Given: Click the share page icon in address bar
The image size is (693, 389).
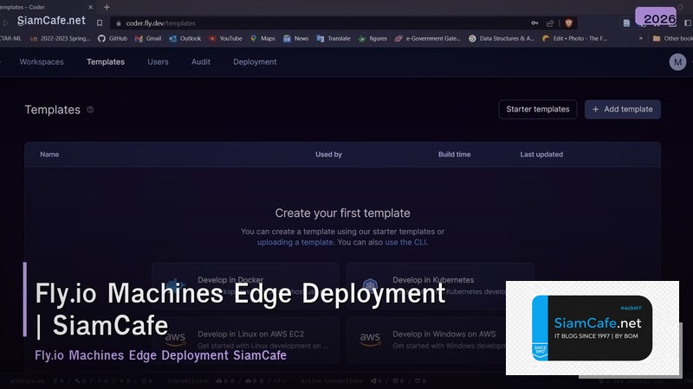Looking at the screenshot, I should coord(550,23).
